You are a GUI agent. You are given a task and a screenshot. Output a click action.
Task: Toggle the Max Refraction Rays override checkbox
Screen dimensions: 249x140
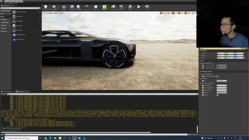pos(203,88)
